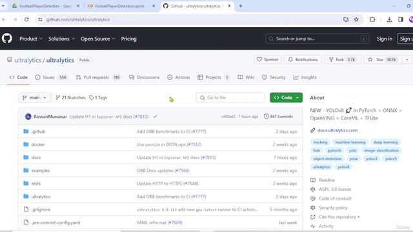413x232 pixels.
Task: Click the Sponsor button
Action: [268, 60]
